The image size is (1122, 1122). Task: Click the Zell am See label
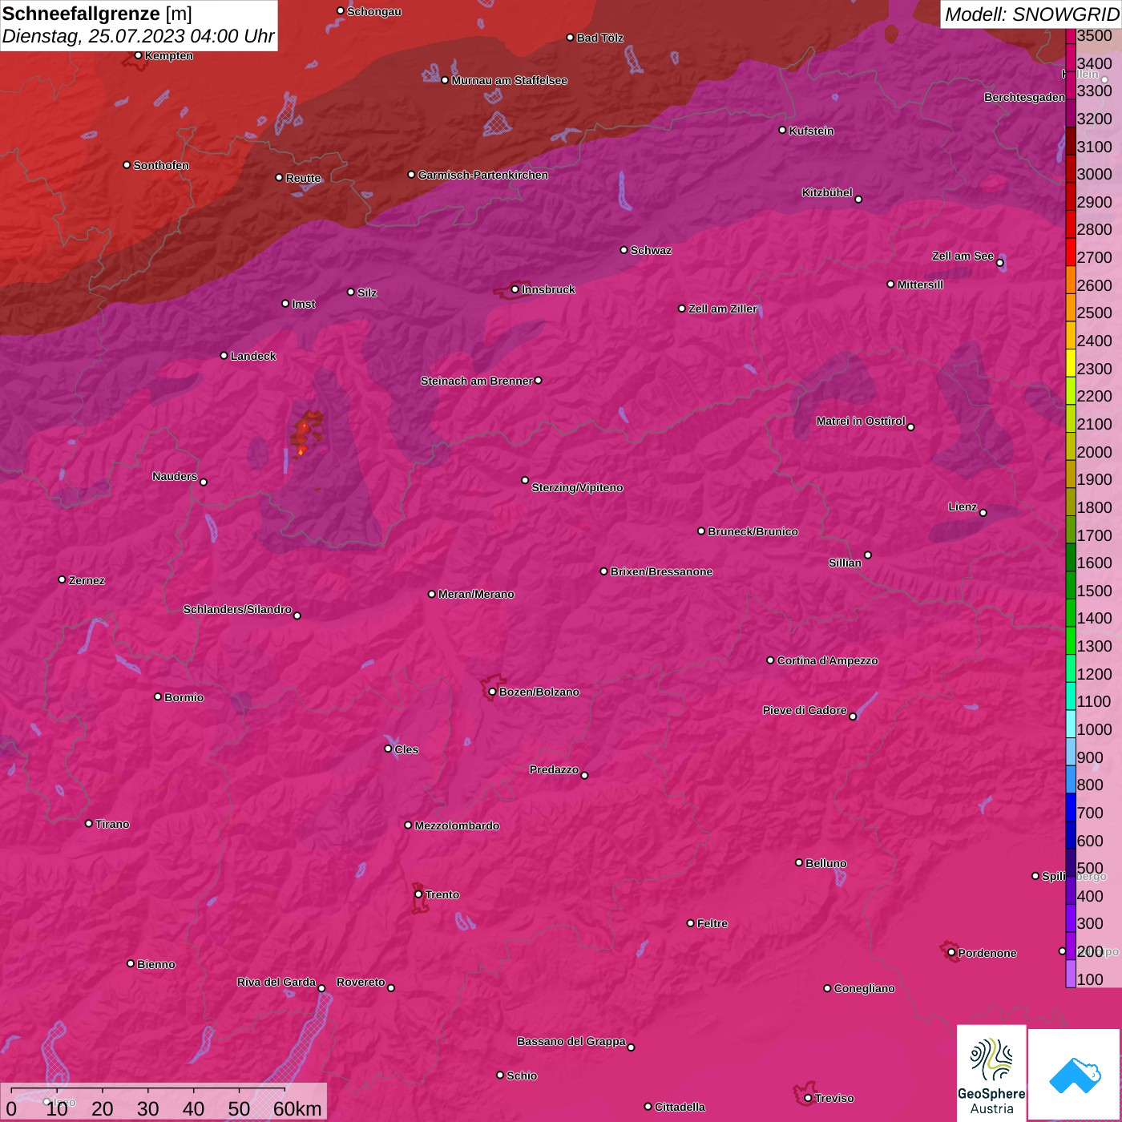click(x=963, y=256)
